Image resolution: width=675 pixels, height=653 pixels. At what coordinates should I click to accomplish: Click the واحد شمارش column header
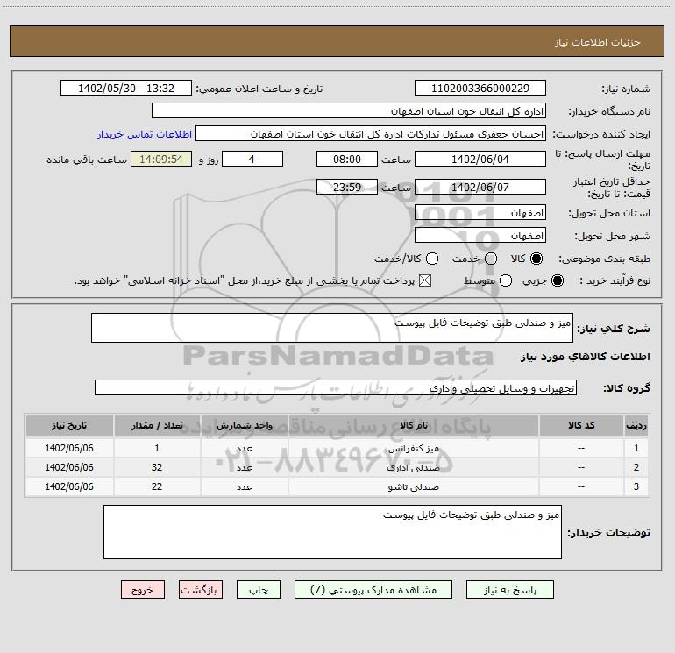coord(244,425)
